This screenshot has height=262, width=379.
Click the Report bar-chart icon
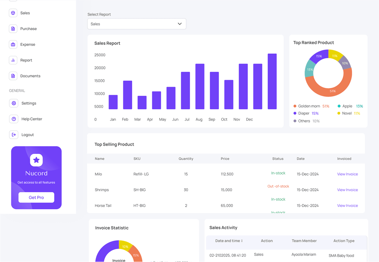click(13, 60)
